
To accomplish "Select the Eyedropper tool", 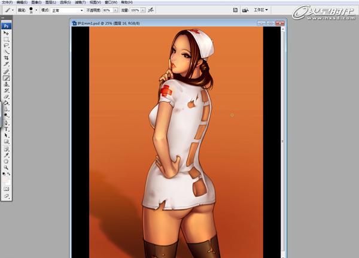I will tap(6, 156).
